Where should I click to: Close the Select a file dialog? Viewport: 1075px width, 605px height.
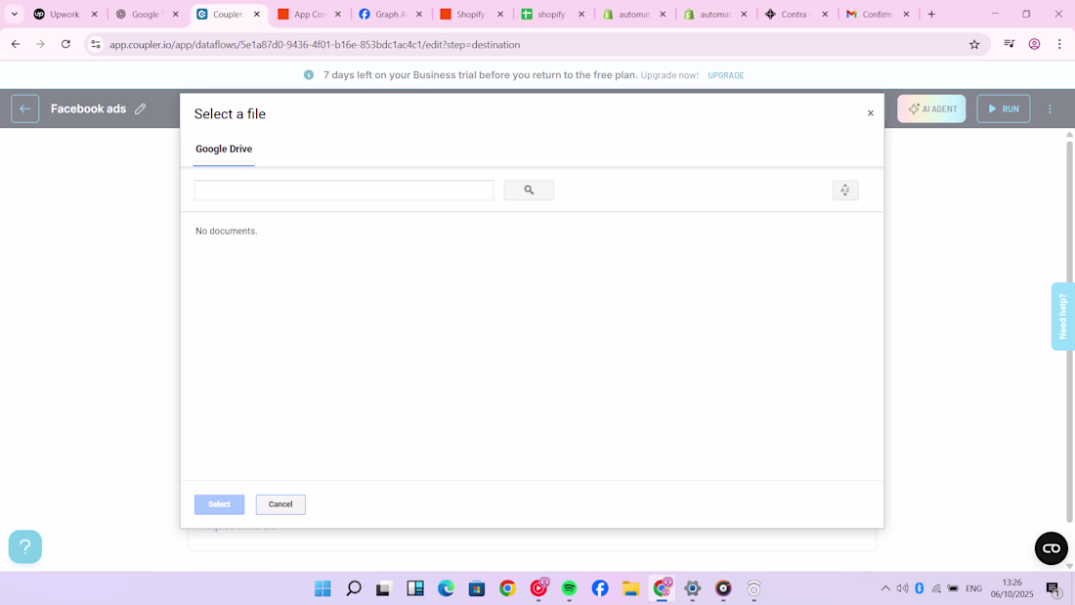(870, 113)
